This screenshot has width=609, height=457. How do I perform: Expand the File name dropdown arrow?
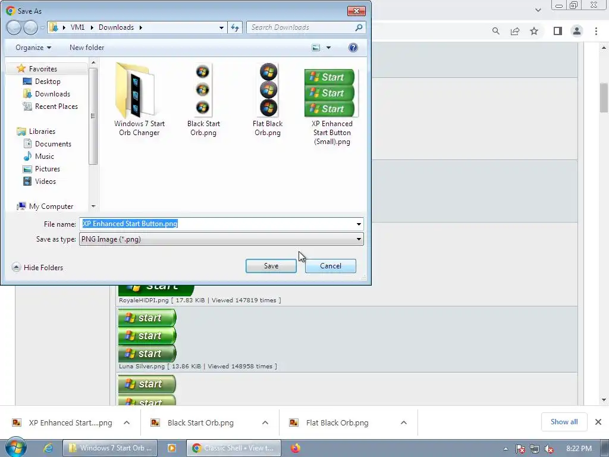(359, 224)
